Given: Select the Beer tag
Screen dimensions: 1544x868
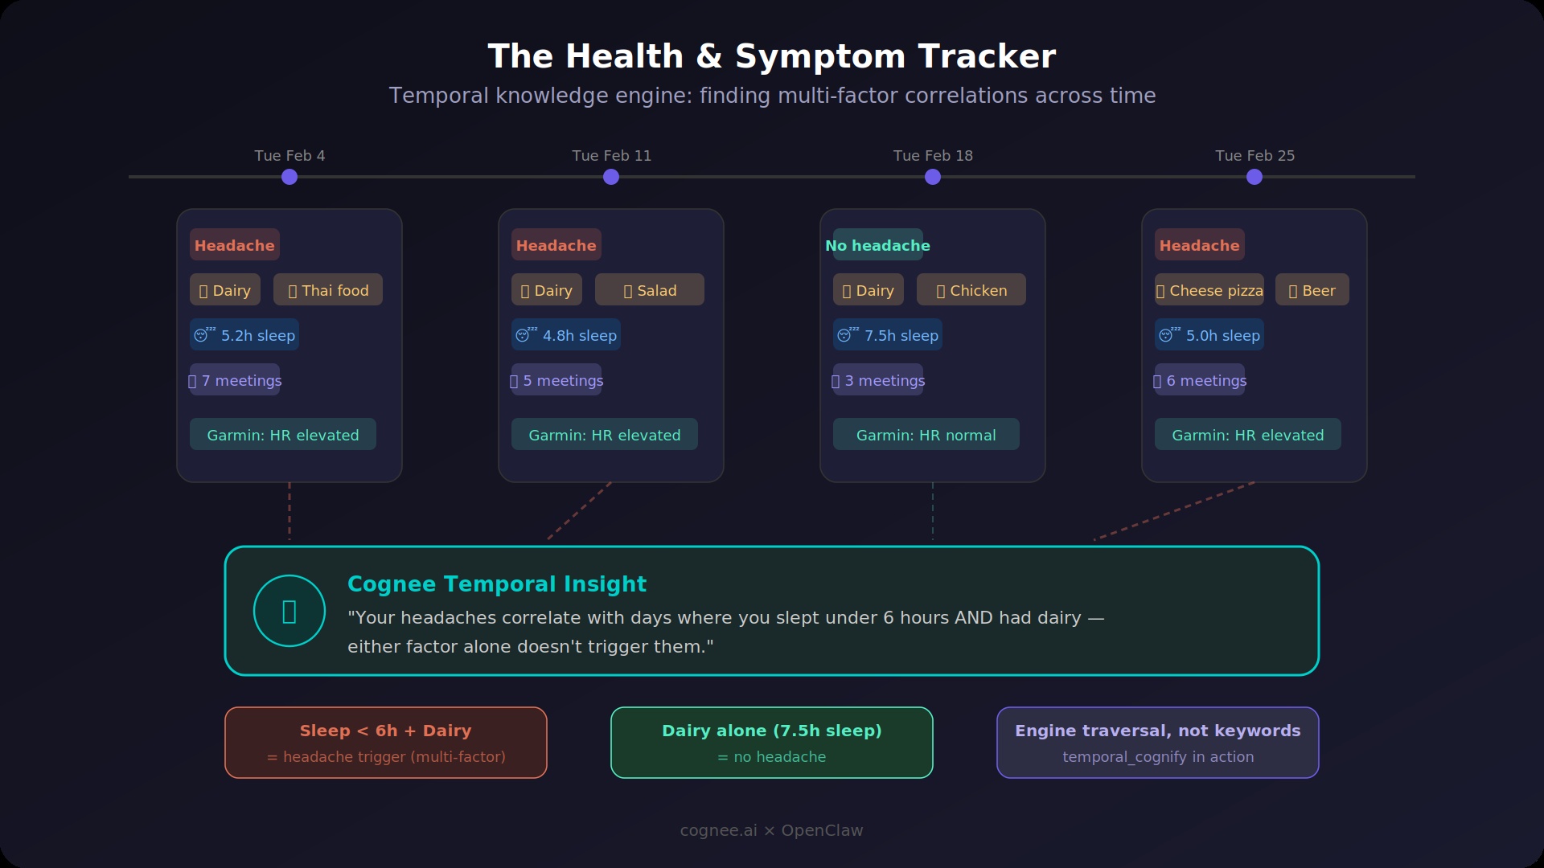Looking at the screenshot, I should (x=1312, y=290).
